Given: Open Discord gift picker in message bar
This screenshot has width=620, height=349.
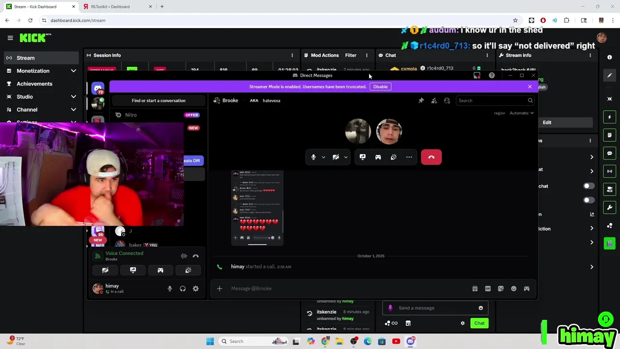Looking at the screenshot, I should tap(475, 288).
